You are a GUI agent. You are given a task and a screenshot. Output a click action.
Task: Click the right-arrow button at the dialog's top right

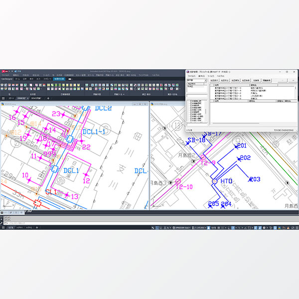[293, 80]
